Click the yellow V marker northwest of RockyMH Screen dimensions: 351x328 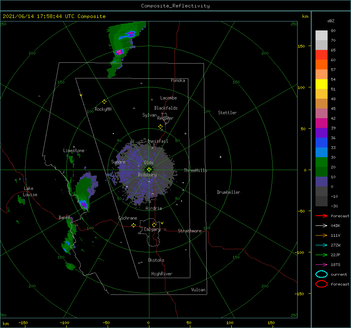point(81,95)
